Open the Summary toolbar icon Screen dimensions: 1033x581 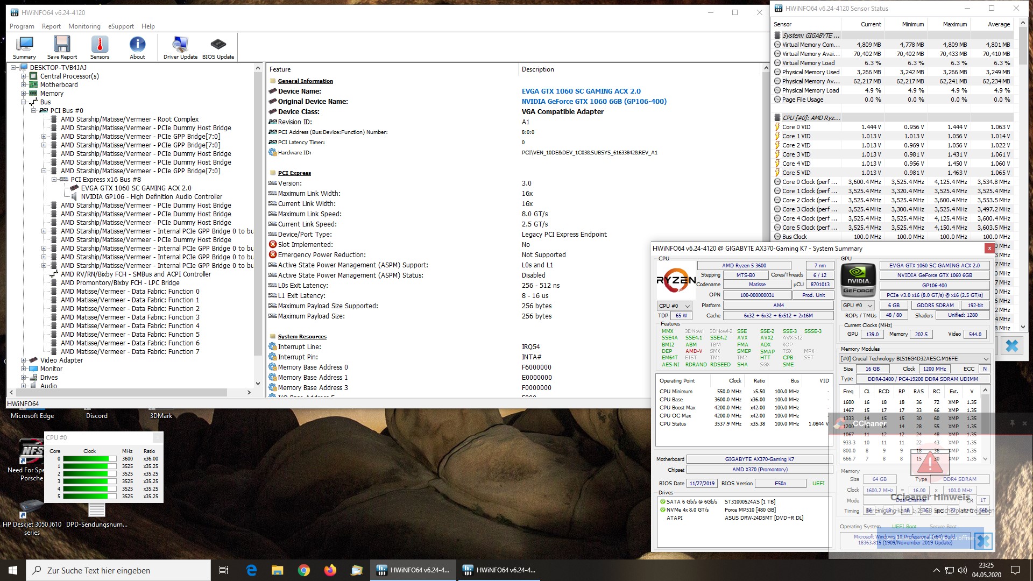pyautogui.click(x=24, y=47)
